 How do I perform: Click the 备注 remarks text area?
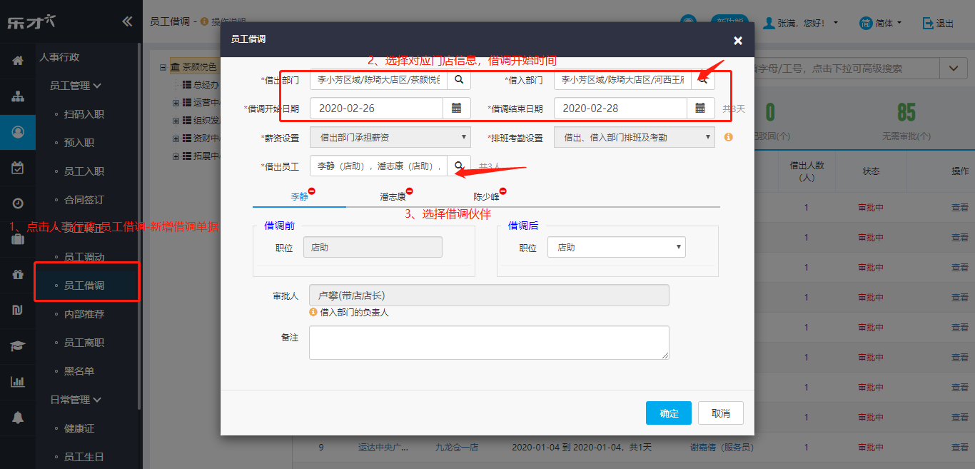point(489,343)
